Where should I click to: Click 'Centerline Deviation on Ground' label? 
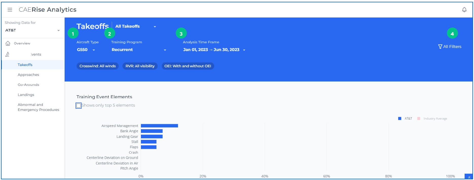click(x=112, y=158)
